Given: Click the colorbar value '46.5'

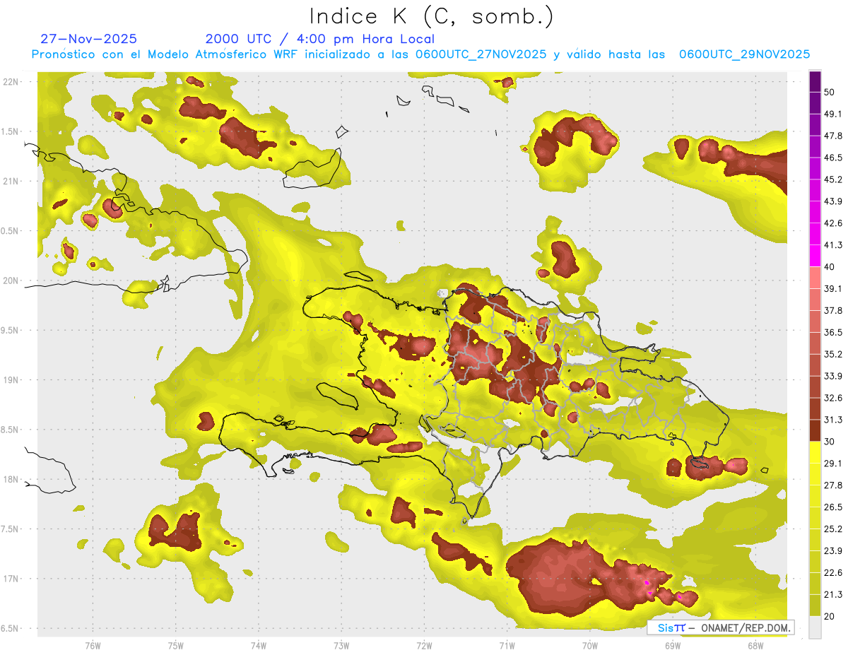Looking at the screenshot, I should pyautogui.click(x=832, y=158).
